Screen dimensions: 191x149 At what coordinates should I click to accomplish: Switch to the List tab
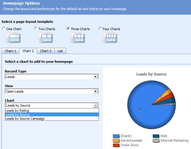click(60, 51)
